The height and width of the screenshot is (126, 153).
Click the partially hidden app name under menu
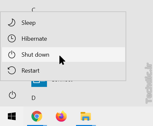62,81
